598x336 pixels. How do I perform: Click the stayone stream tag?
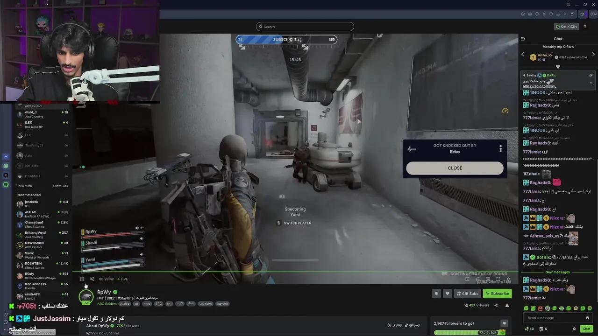click(x=222, y=304)
